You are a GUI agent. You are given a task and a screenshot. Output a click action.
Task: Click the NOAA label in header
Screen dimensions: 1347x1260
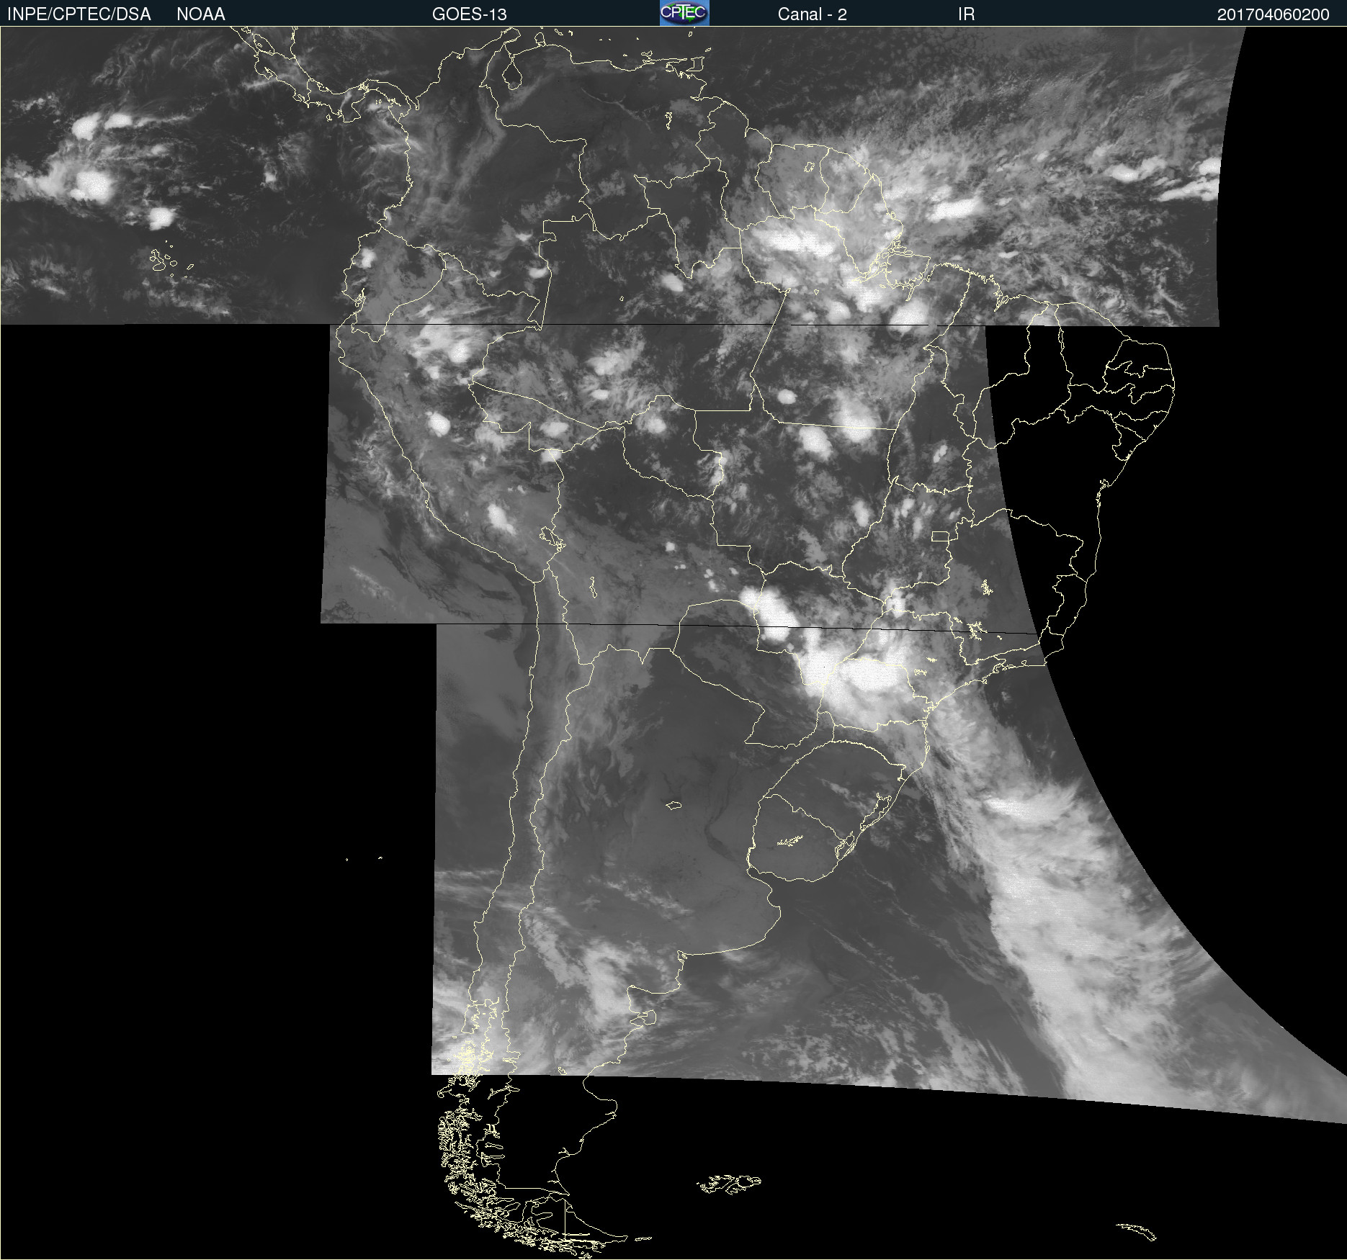(x=201, y=14)
